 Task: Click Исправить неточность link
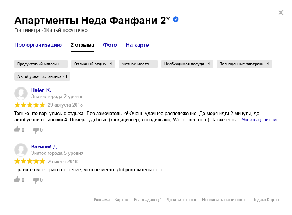224,200
